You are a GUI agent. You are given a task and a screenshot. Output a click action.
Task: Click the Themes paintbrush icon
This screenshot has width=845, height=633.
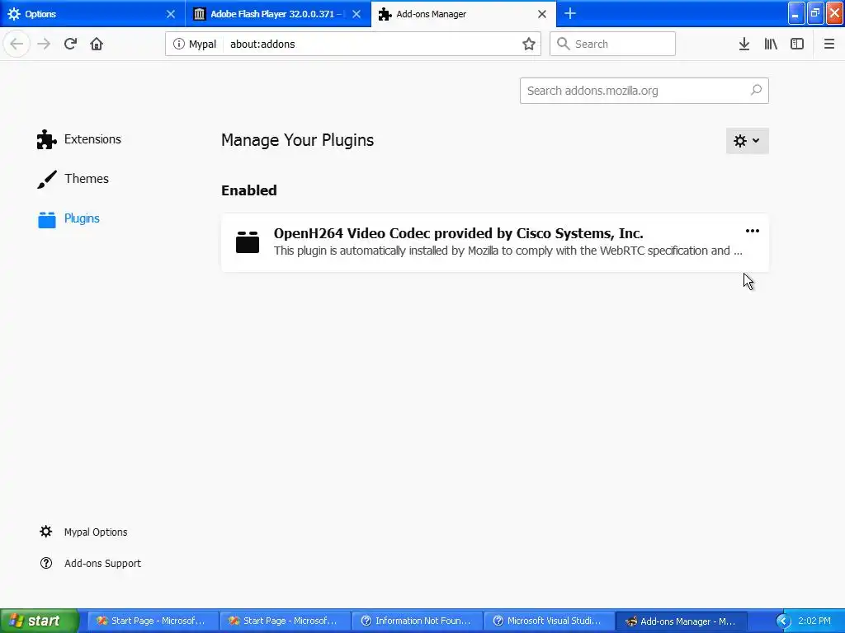(46, 179)
